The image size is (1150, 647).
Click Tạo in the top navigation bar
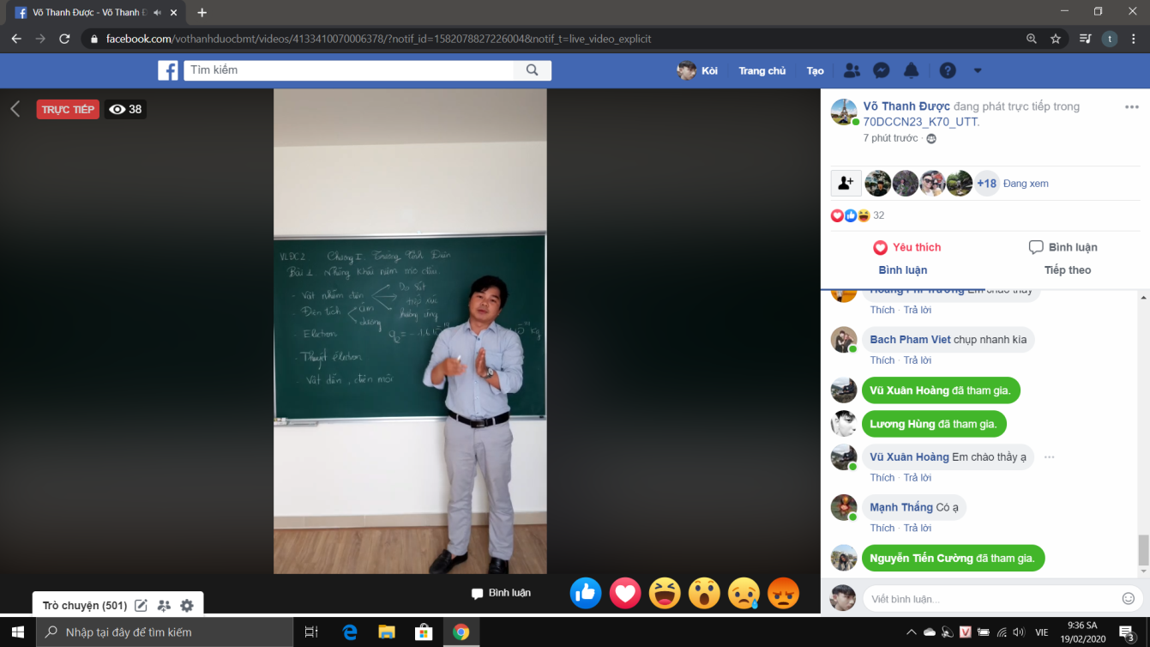pyautogui.click(x=815, y=70)
